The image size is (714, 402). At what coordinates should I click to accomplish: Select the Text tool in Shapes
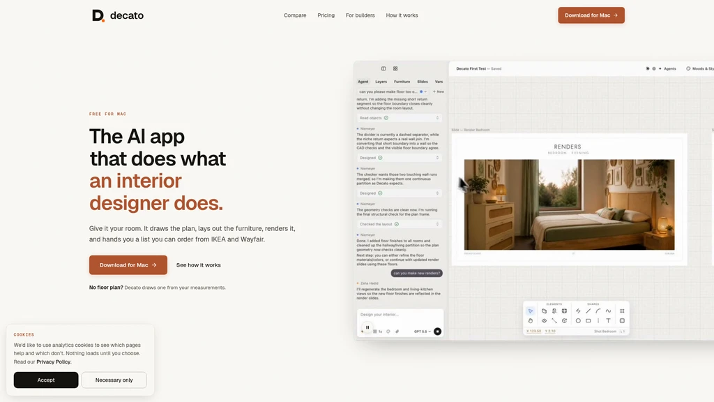pyautogui.click(x=608, y=321)
